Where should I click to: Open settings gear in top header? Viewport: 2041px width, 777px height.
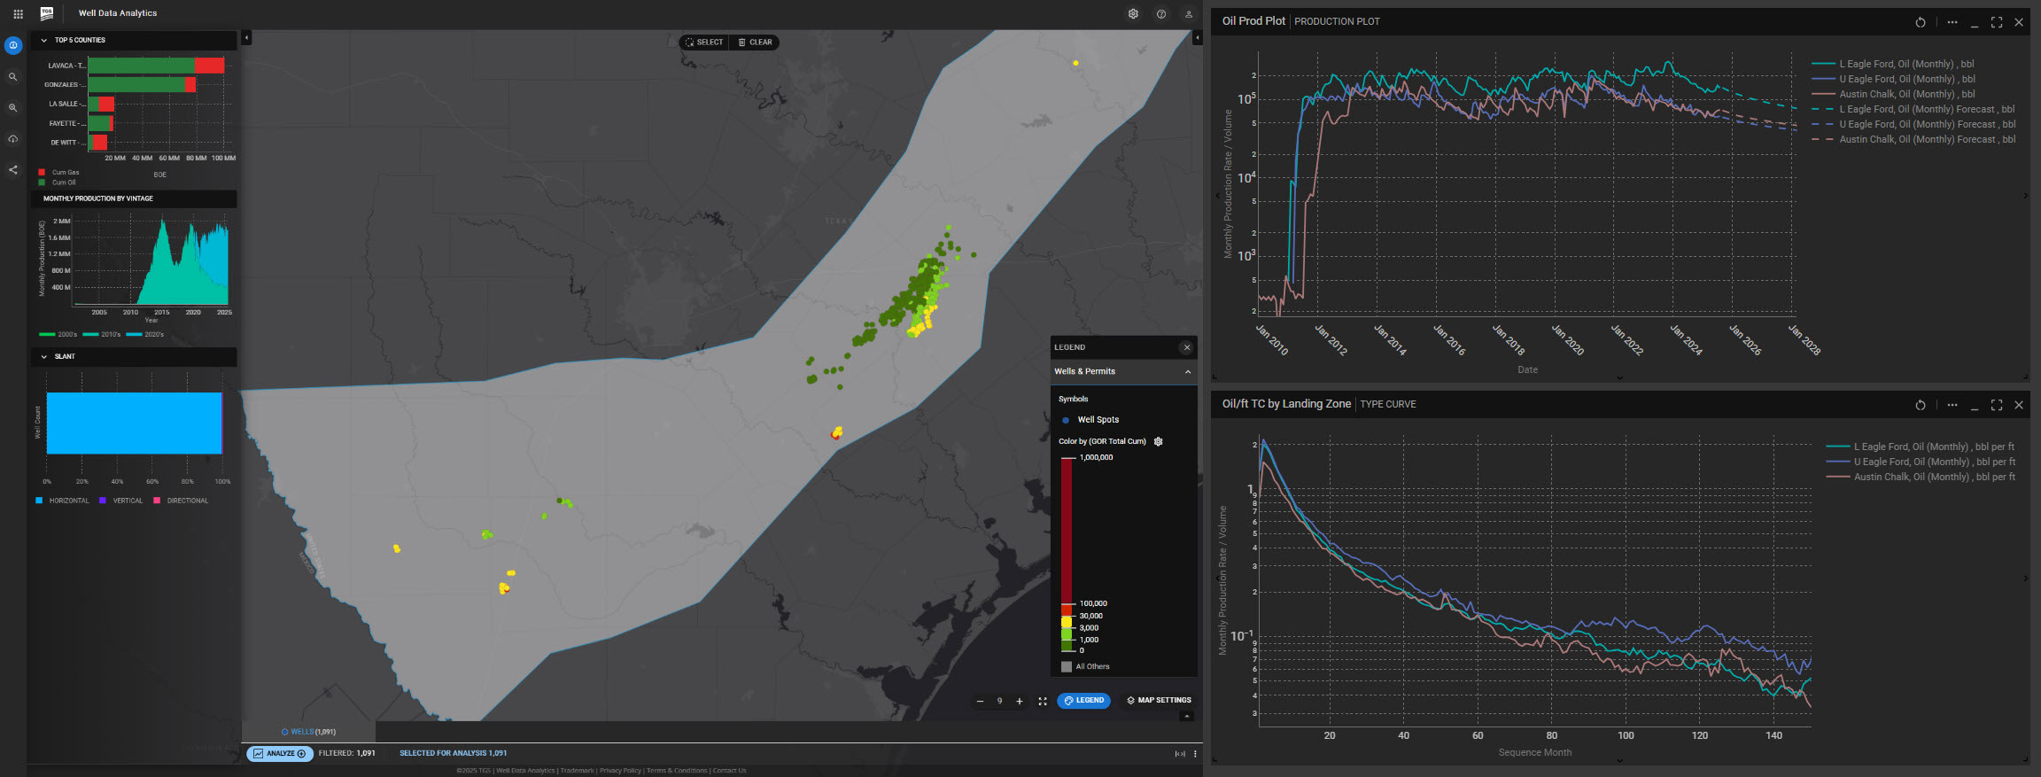(1133, 14)
